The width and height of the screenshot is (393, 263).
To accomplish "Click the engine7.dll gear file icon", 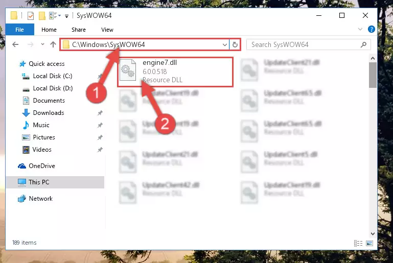I will (x=128, y=70).
